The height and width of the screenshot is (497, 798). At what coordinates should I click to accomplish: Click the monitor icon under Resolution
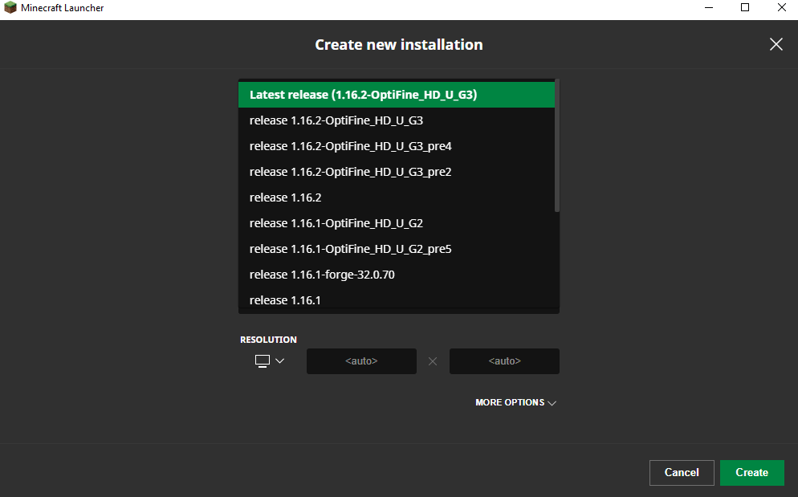click(x=262, y=361)
